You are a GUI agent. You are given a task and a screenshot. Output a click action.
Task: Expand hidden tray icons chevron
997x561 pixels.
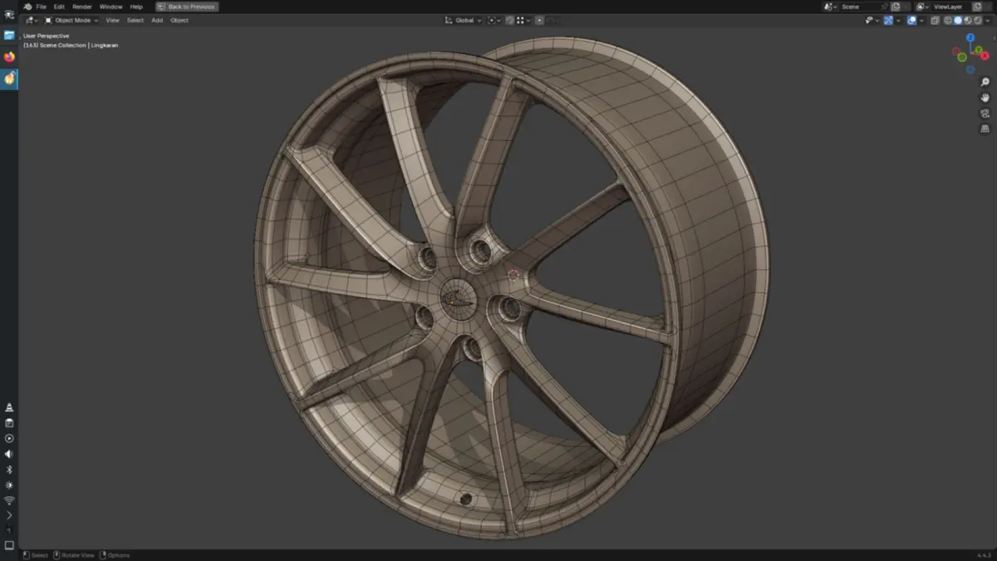pyautogui.click(x=9, y=515)
